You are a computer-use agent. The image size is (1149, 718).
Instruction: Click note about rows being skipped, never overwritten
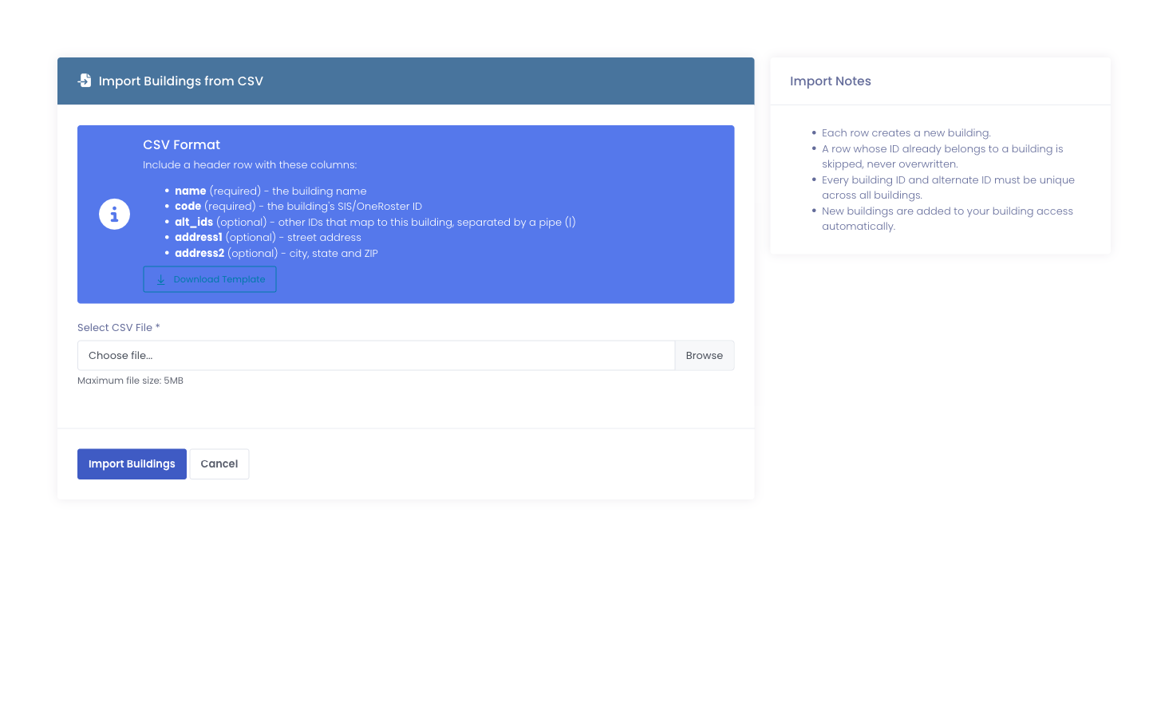coord(942,156)
